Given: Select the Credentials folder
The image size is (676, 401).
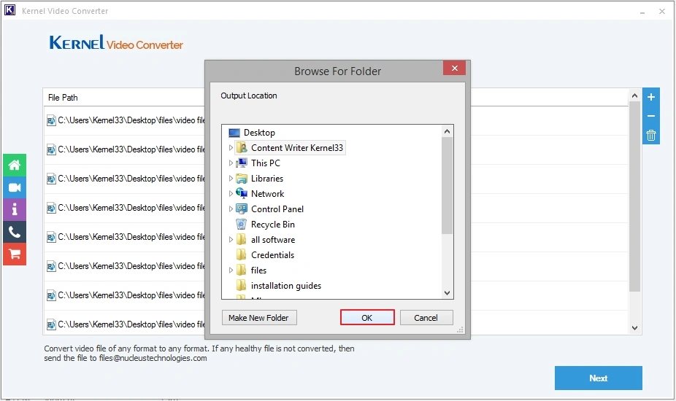Looking at the screenshot, I should [272, 254].
